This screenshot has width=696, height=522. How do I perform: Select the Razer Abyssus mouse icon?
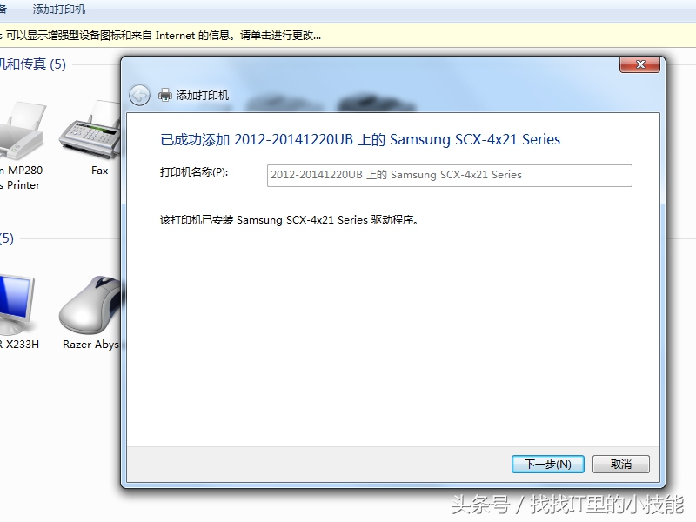point(90,305)
